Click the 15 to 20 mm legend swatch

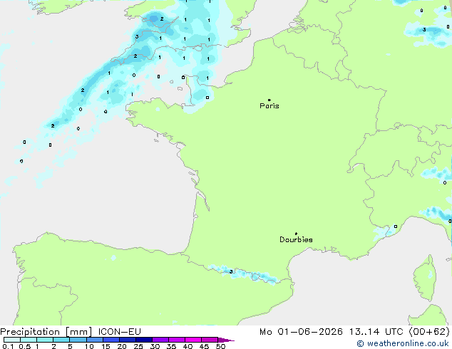(x=111, y=340)
